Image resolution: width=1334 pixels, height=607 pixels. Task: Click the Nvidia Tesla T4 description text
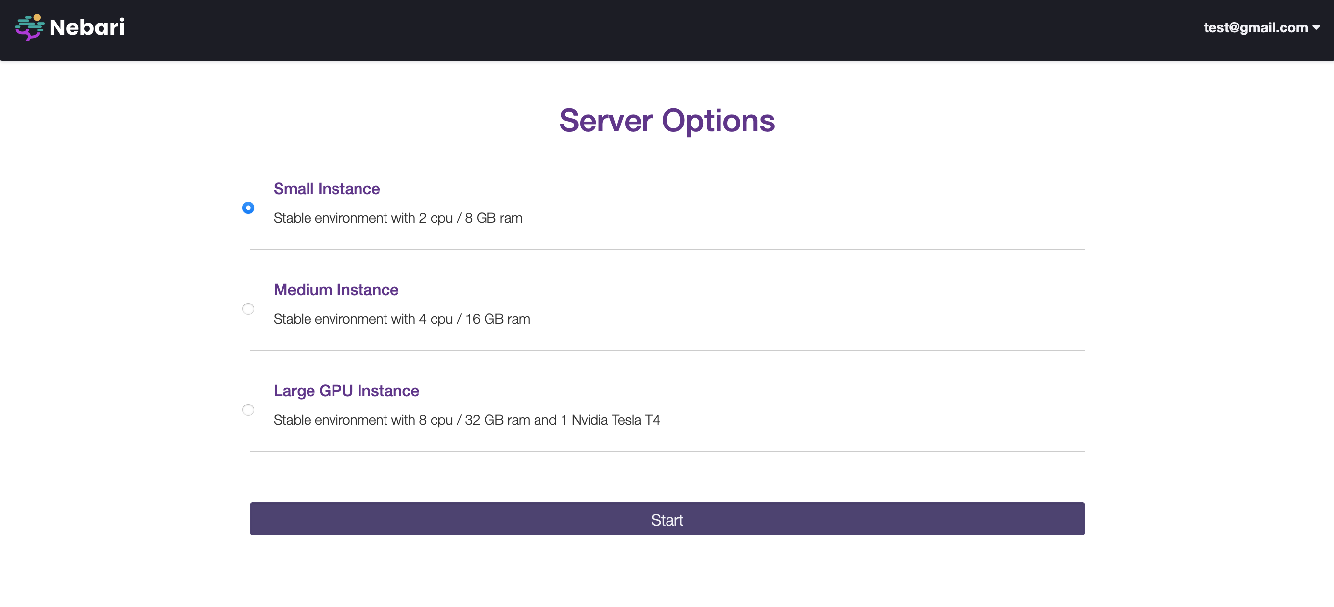click(466, 420)
